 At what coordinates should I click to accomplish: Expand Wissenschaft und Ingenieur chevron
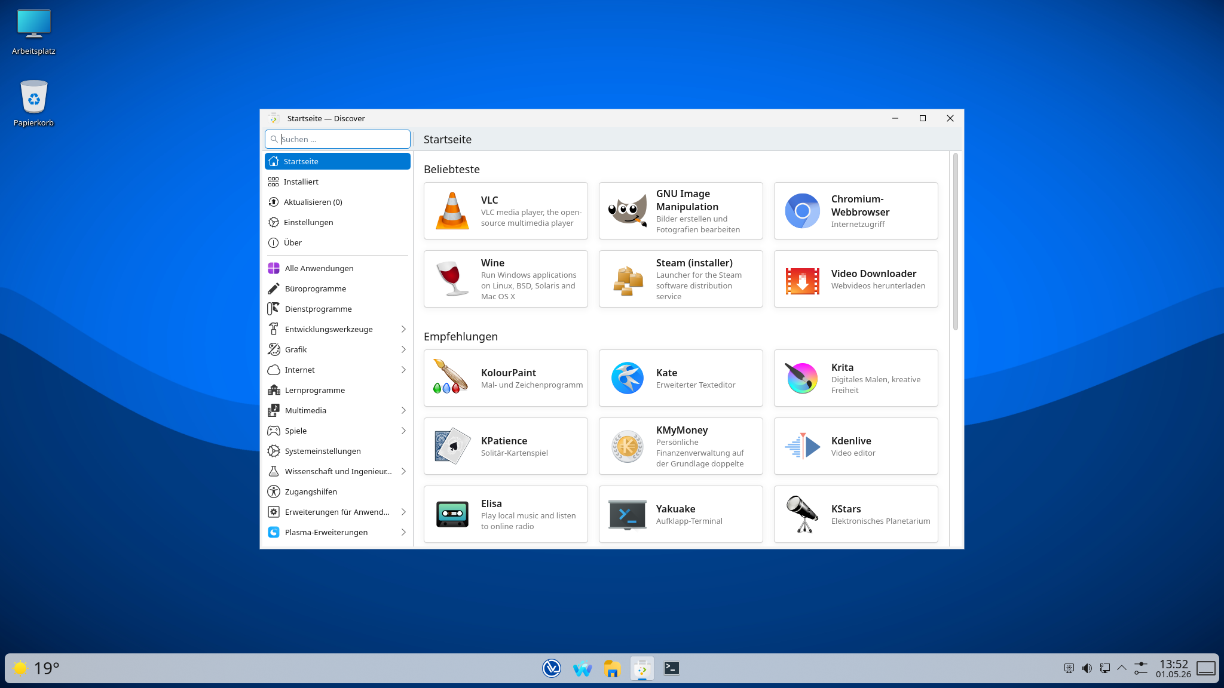403,471
